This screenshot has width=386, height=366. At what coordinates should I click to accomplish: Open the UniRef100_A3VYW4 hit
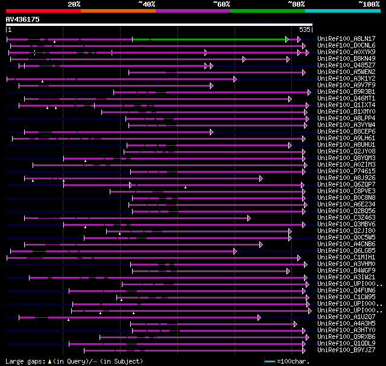[x=346, y=125]
